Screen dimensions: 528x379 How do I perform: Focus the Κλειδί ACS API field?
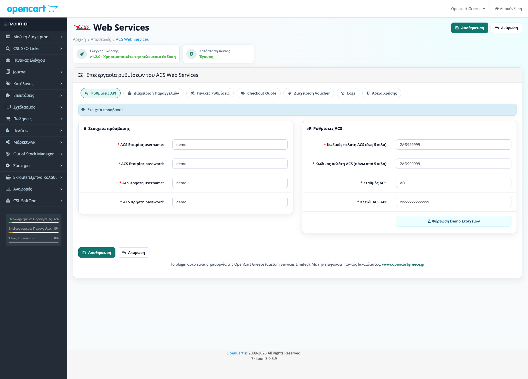pyautogui.click(x=454, y=202)
